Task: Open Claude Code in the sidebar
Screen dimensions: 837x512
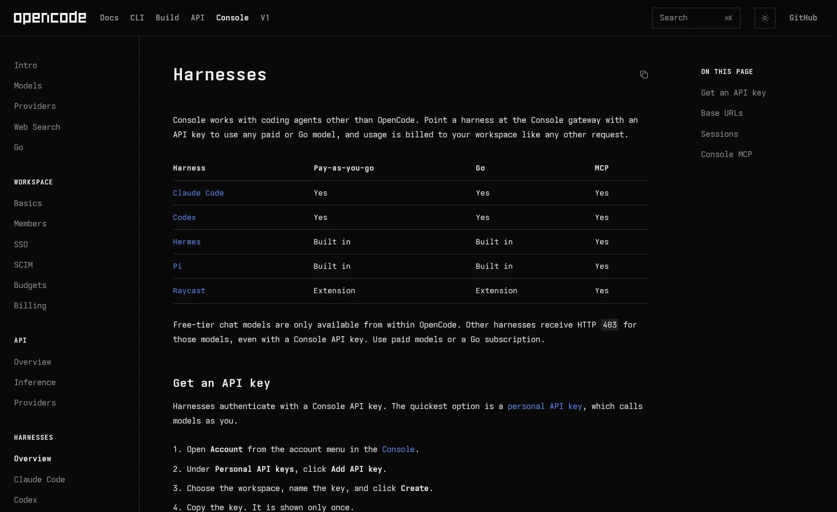Action: point(40,480)
